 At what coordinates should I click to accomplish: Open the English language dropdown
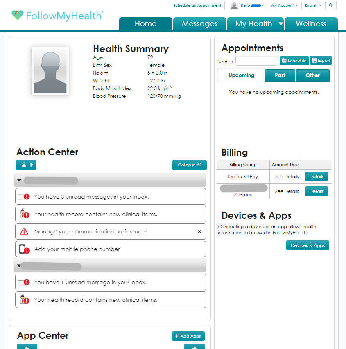tap(313, 5)
